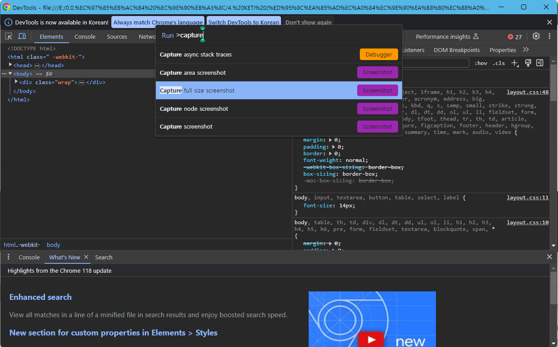Open layout.css:10 source link
This screenshot has height=347, width=558.
click(x=528, y=222)
